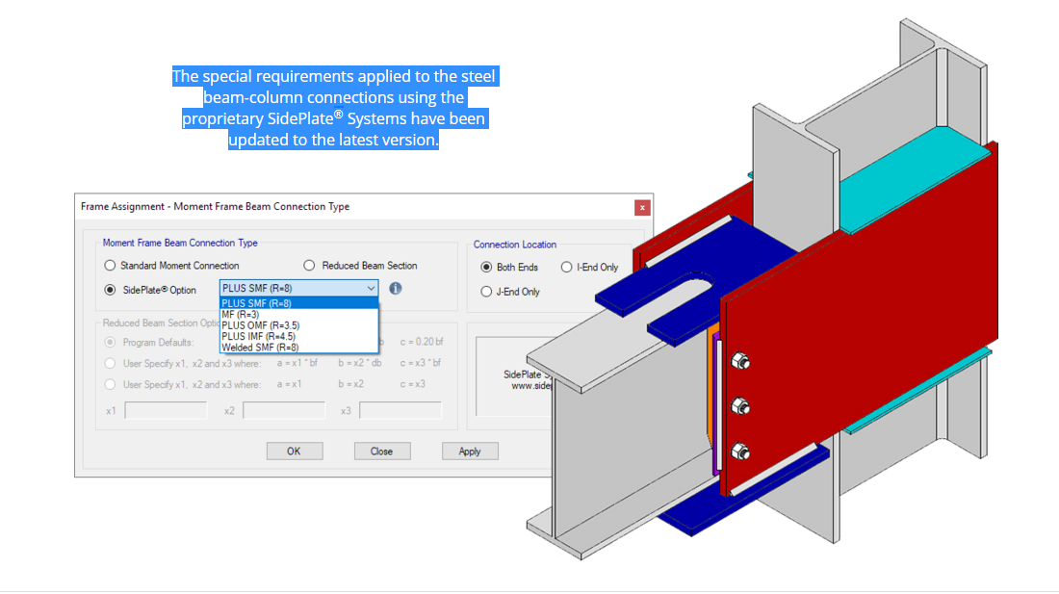The height and width of the screenshot is (594, 1059).
Task: Click the x1 input field
Action: tap(167, 410)
